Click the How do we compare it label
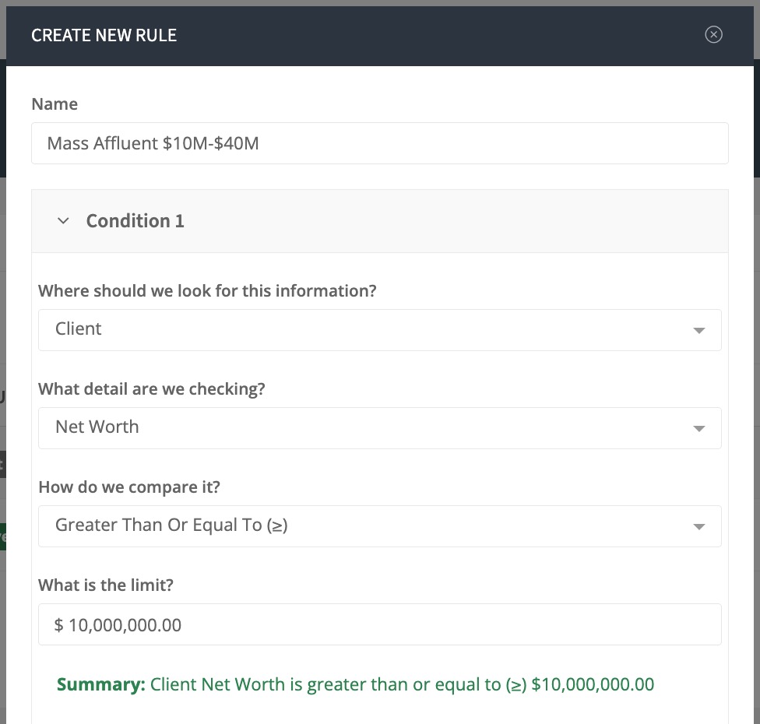760x724 pixels. [129, 487]
